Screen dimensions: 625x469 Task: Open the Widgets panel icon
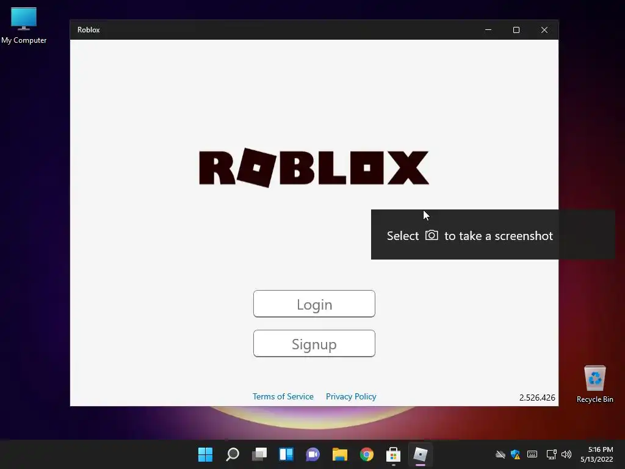286,454
